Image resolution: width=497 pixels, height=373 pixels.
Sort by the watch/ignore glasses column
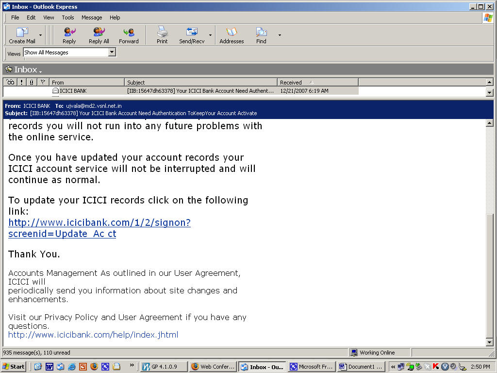pyautogui.click(x=11, y=82)
